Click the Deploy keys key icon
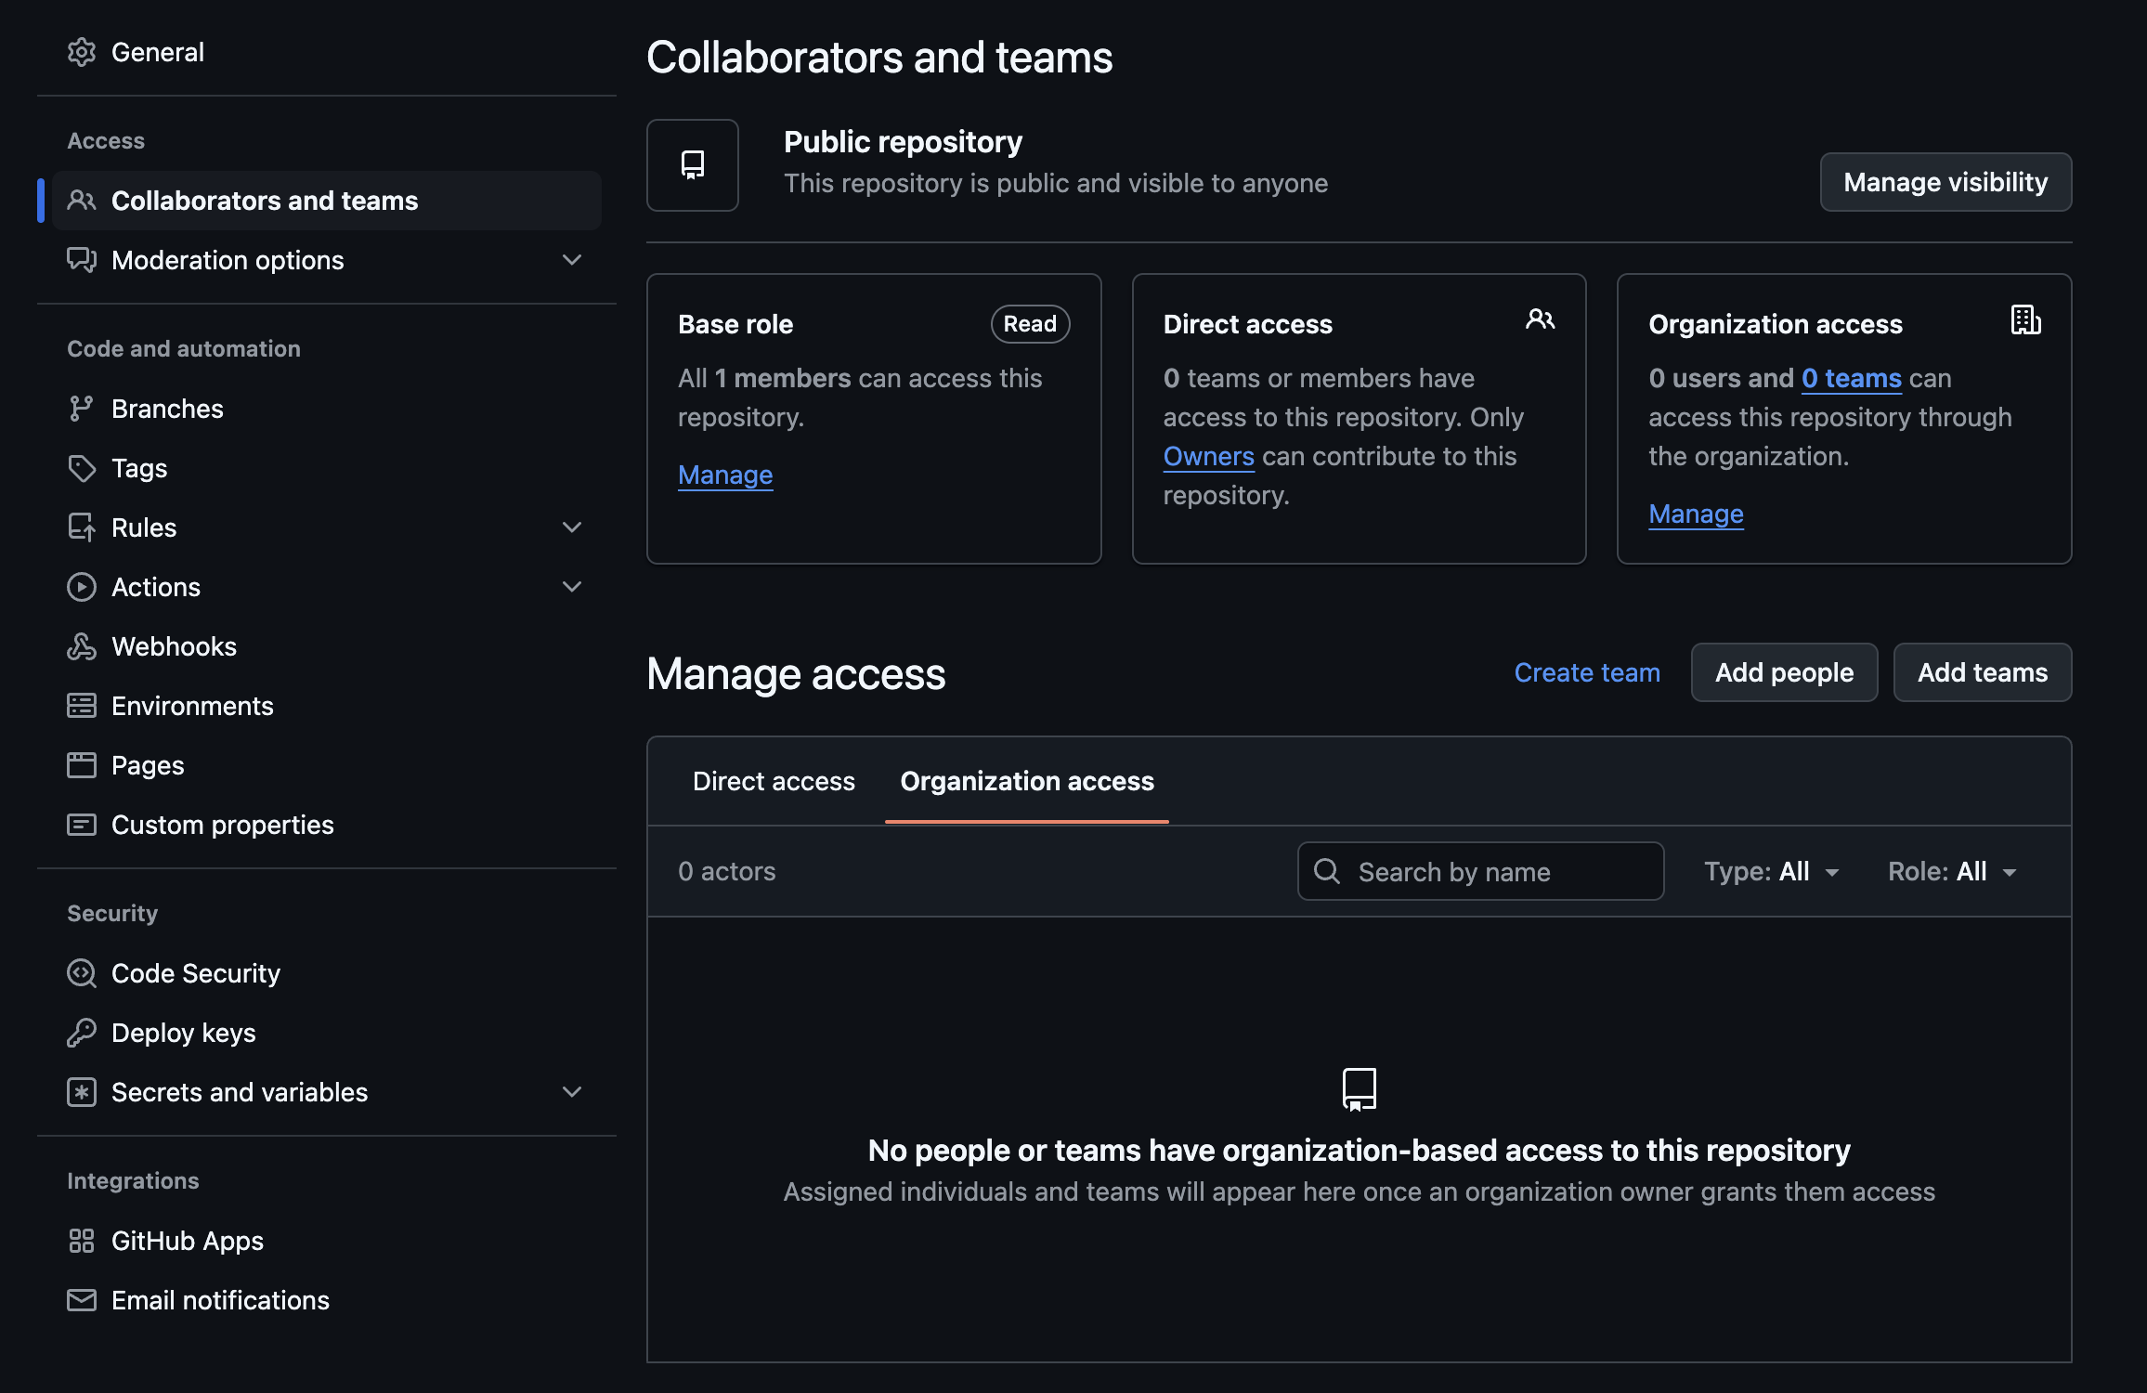This screenshot has height=1393, width=2147. coord(82,1033)
